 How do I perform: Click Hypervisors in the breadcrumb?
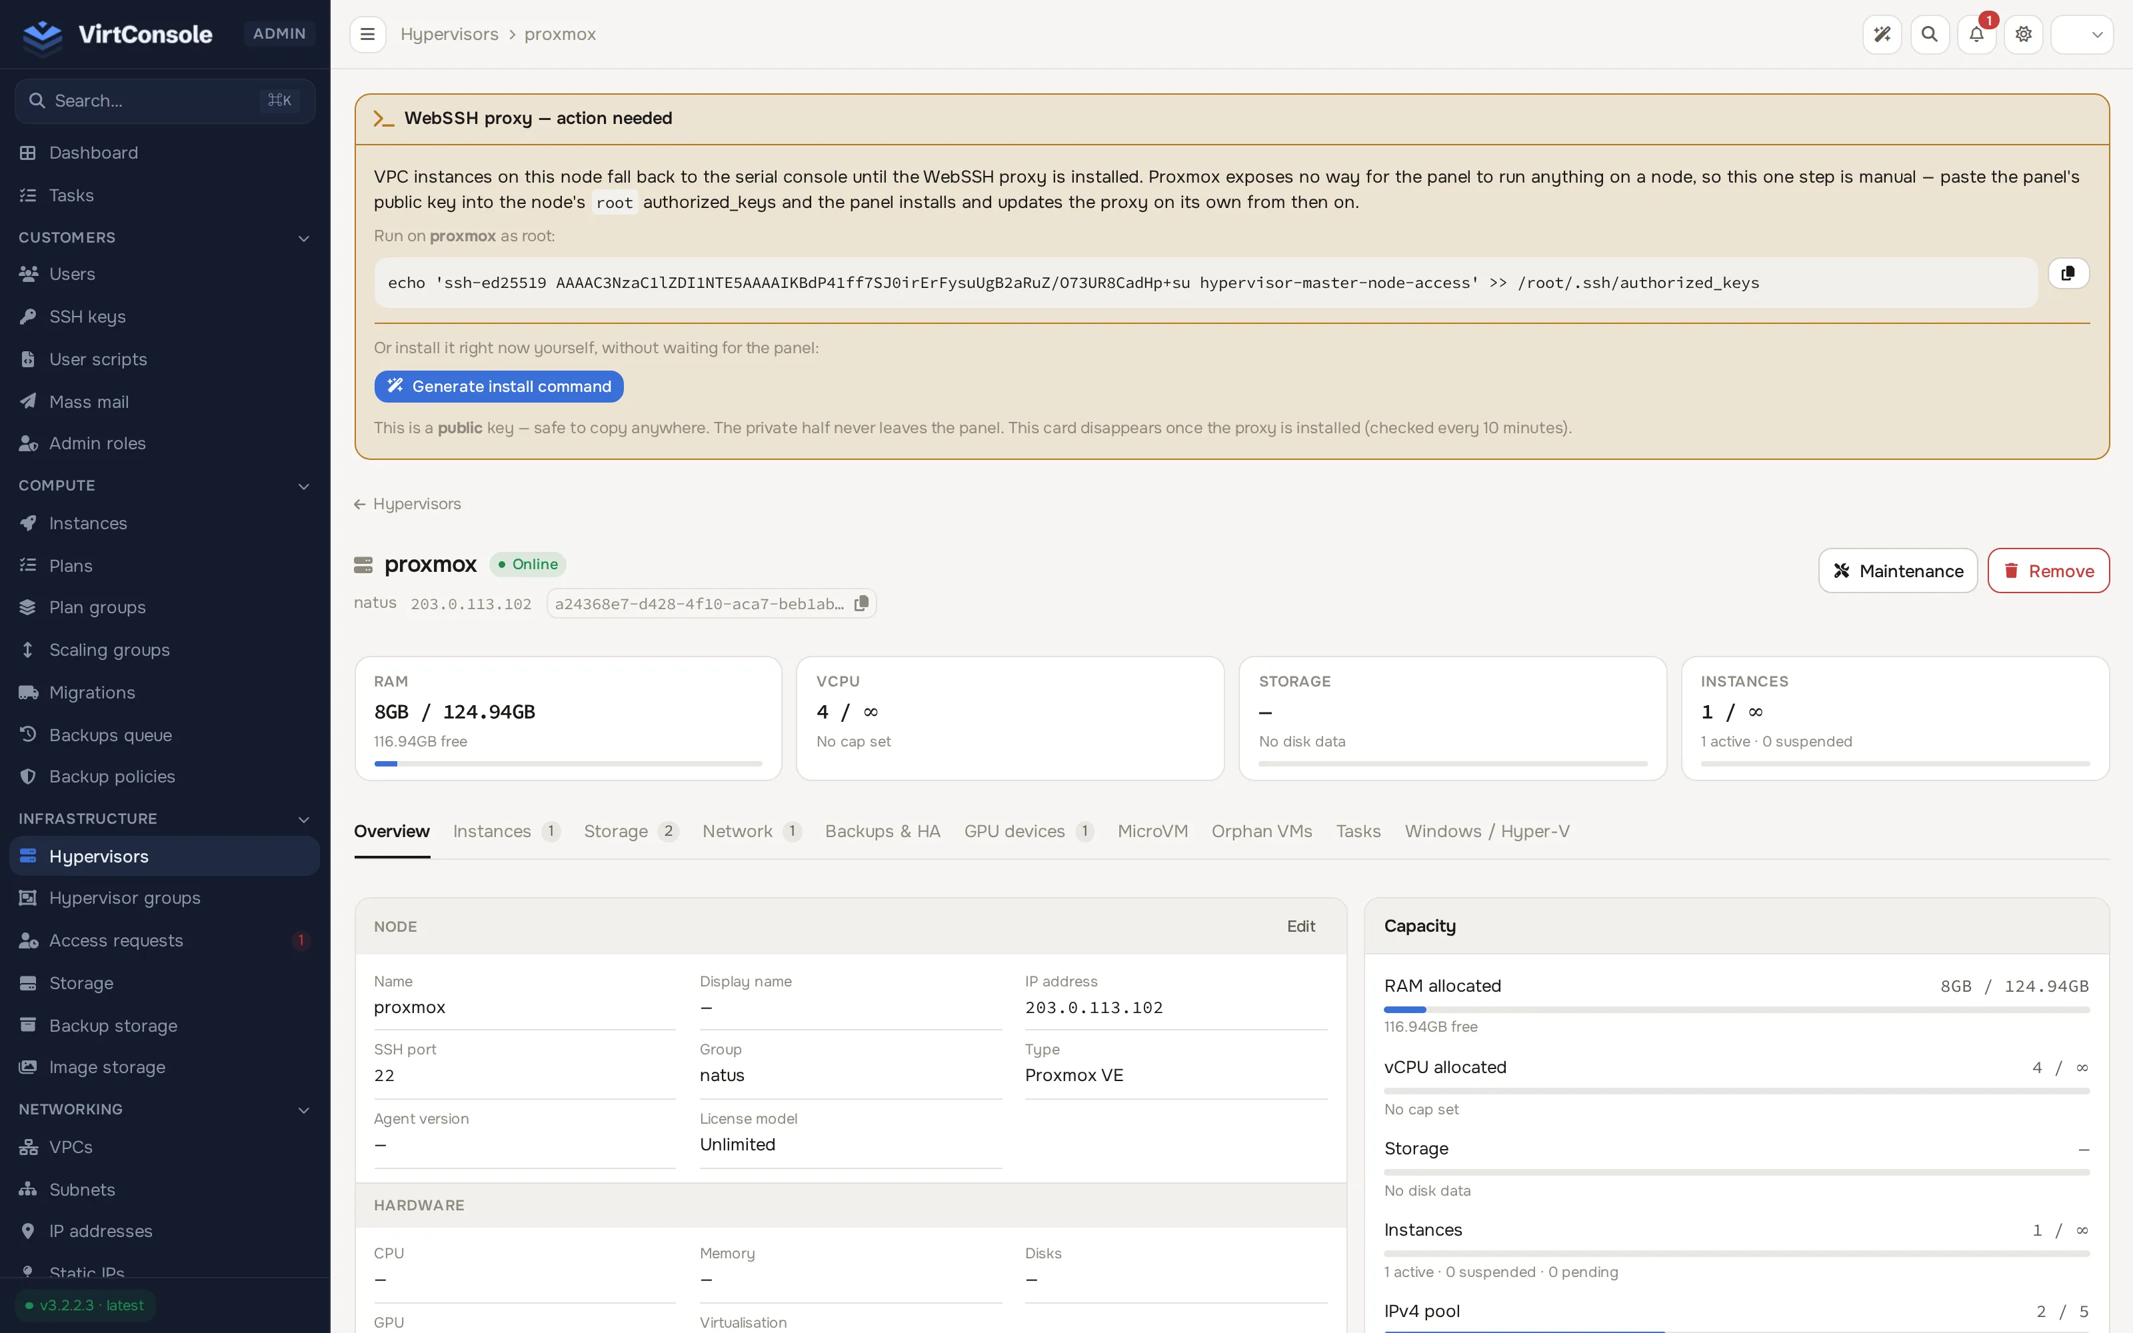pos(449,35)
